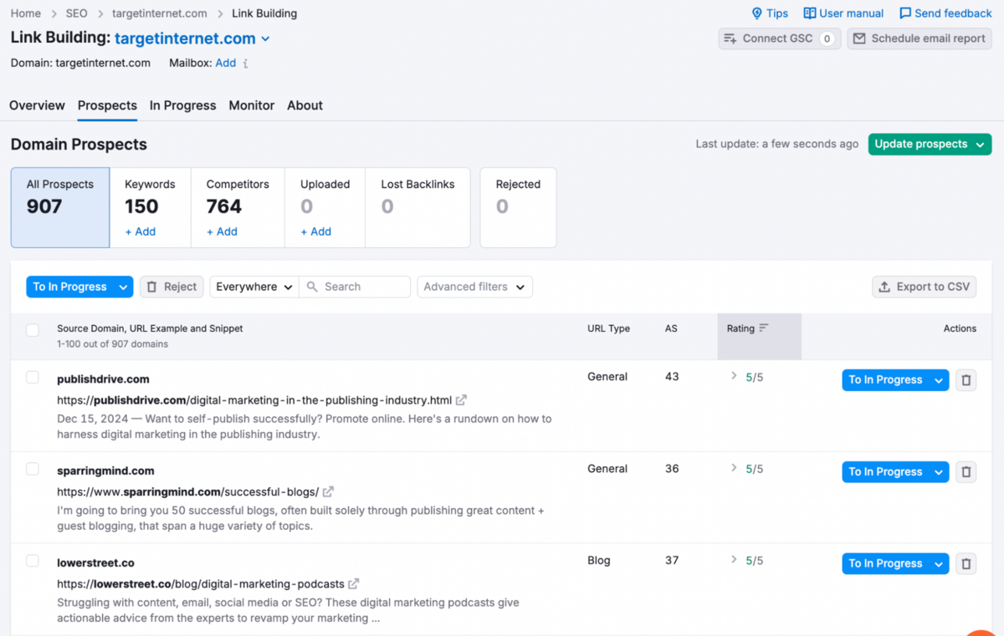Click Schedule email report button
Screen dimensions: 1004x636
tap(919, 38)
